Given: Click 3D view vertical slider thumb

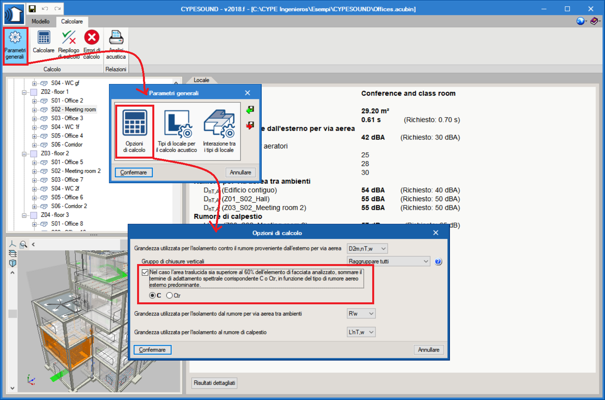Looking at the screenshot, I should [12, 314].
